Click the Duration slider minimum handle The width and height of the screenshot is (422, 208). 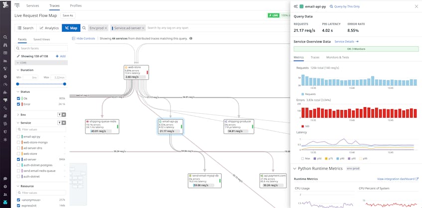(x=17, y=84)
